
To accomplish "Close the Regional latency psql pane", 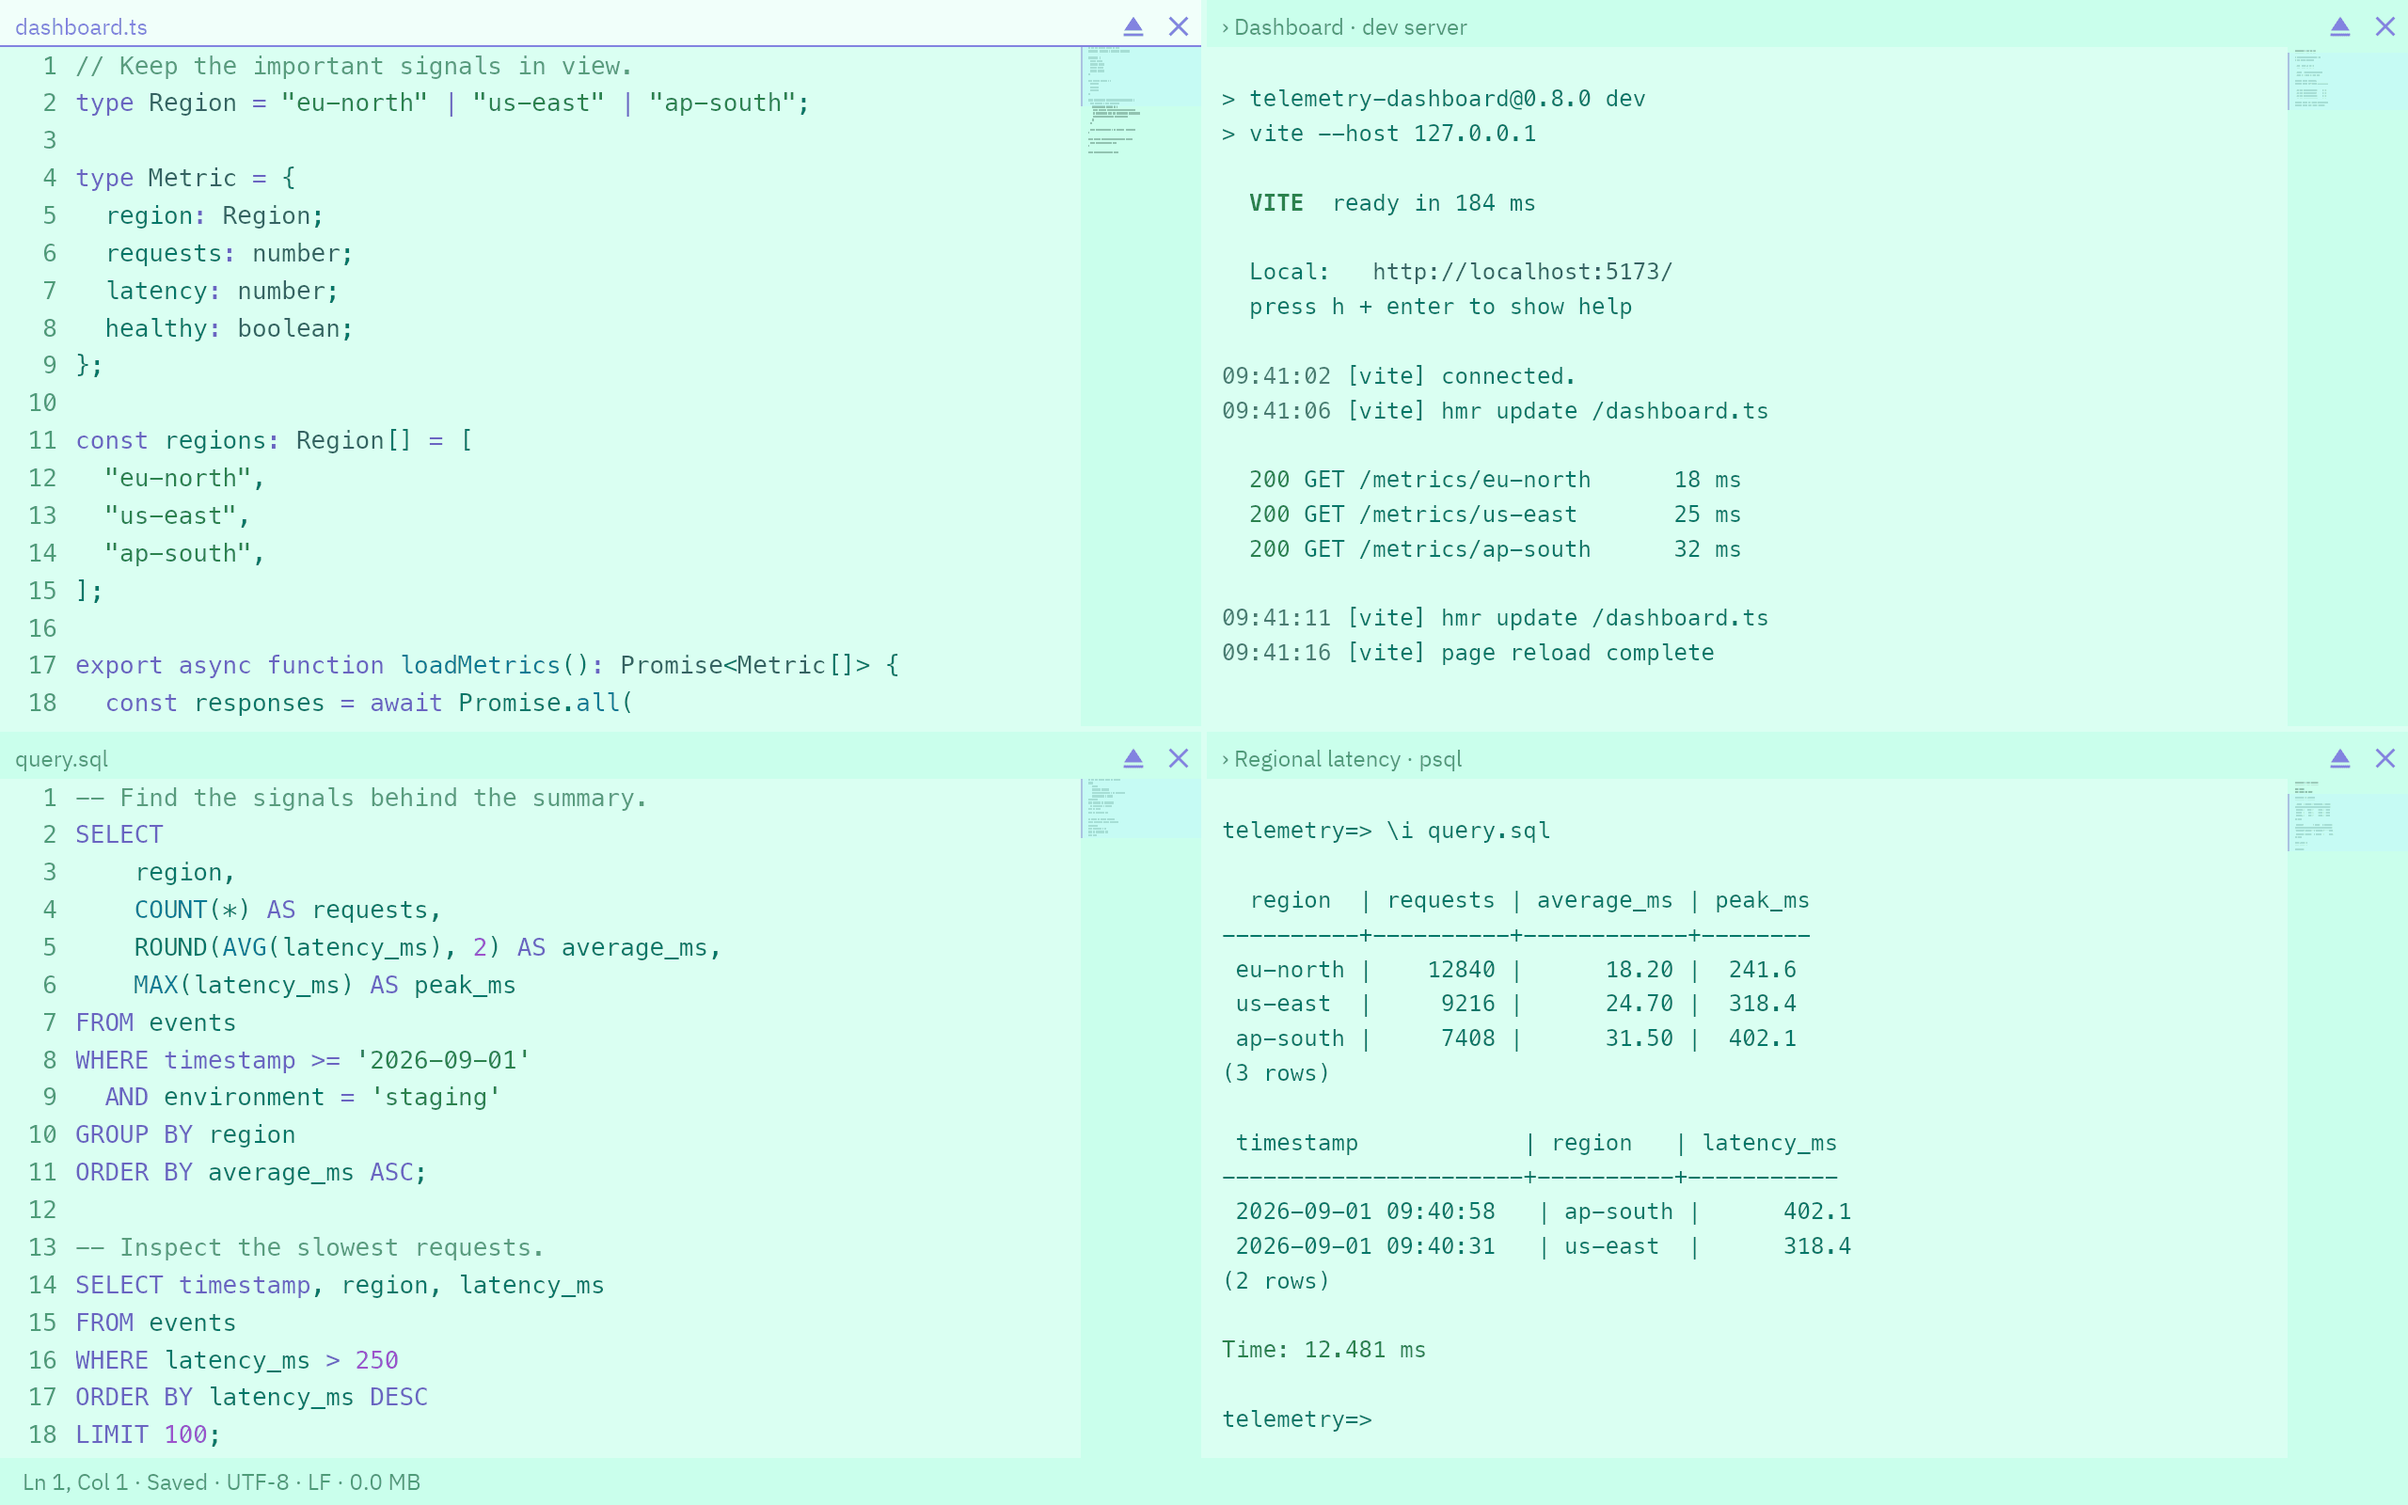I will (x=2385, y=758).
